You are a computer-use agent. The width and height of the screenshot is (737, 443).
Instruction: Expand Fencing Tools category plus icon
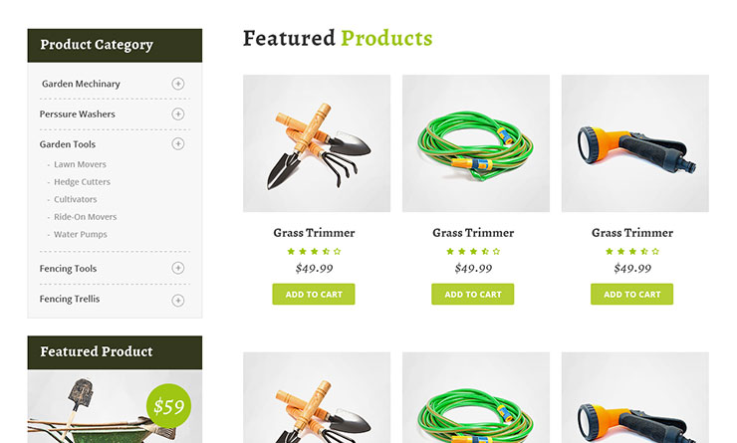(177, 268)
